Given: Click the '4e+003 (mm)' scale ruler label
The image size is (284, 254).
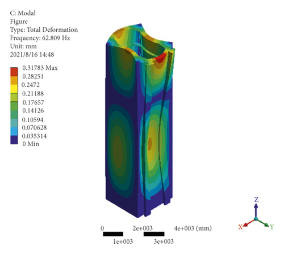Looking at the screenshot, I should pos(193,228).
